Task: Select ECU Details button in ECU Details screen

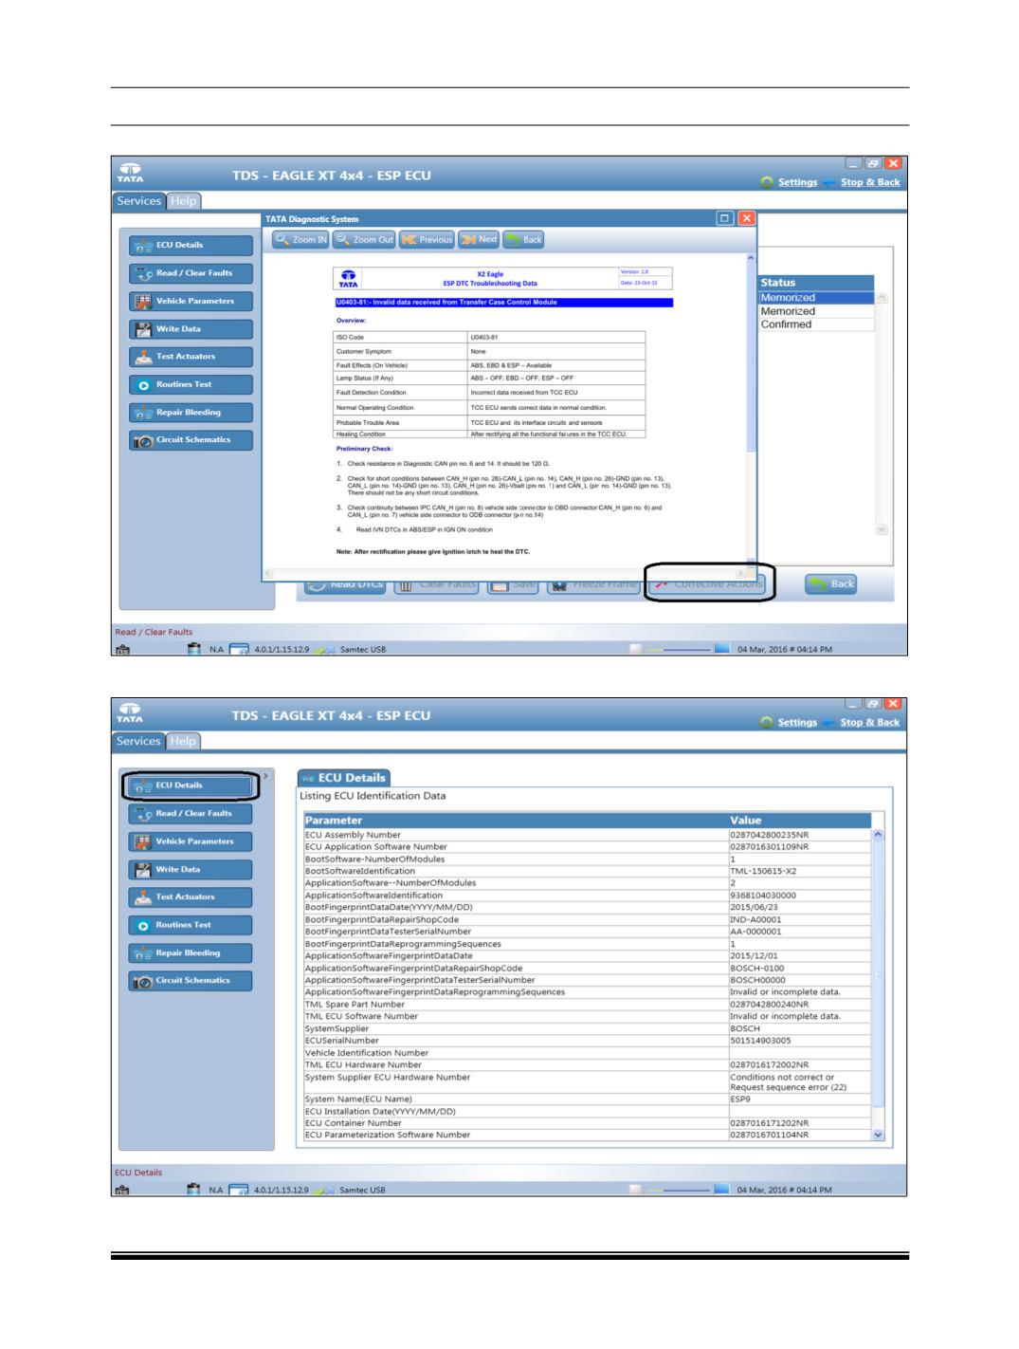Action: 191,785
